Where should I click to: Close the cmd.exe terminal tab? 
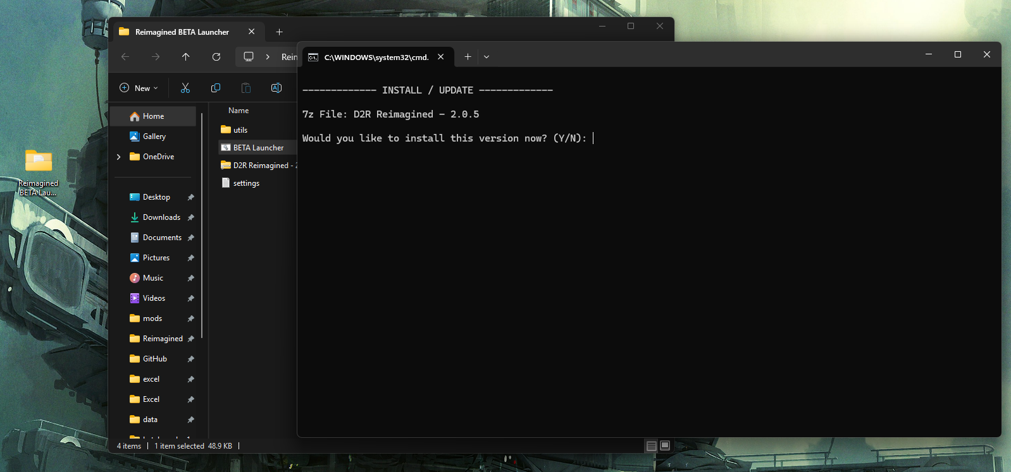pos(441,57)
